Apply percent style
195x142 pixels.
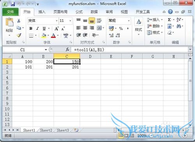coord(121,29)
